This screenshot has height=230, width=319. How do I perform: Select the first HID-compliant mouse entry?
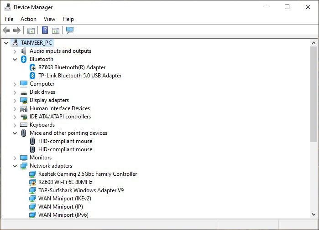coord(65,141)
